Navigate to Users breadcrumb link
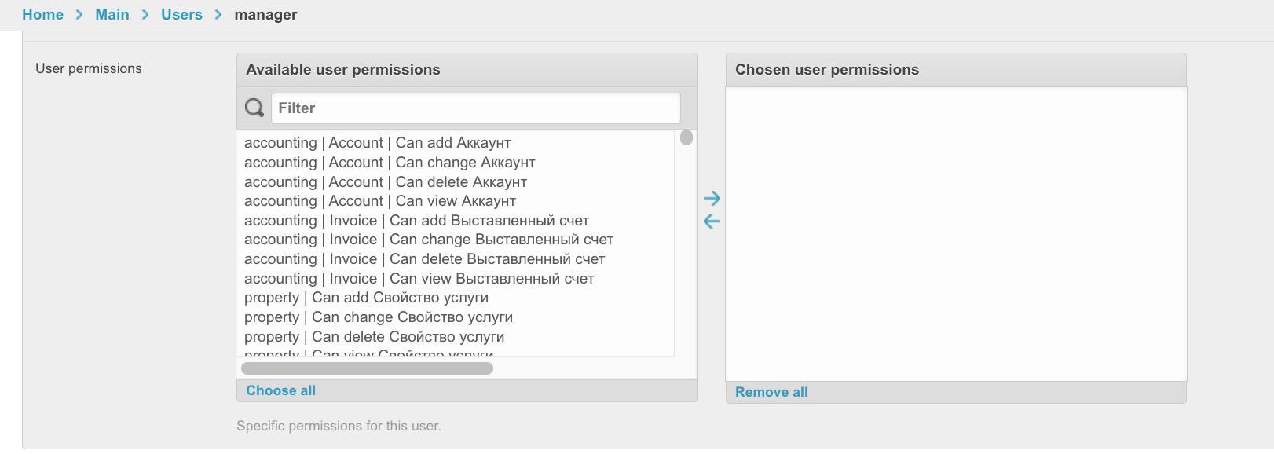This screenshot has height=454, width=1274. pos(181,15)
